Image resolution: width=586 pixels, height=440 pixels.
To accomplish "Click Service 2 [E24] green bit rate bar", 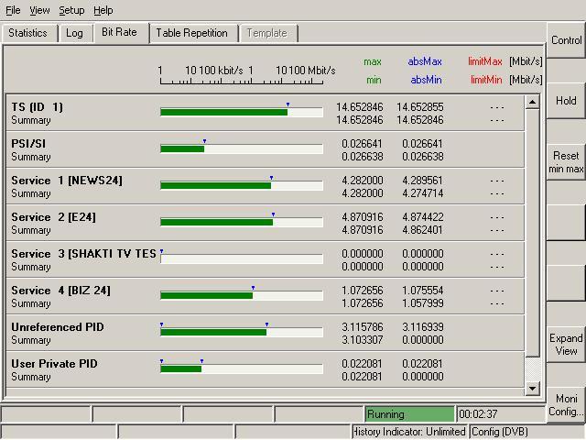I will (x=216, y=222).
